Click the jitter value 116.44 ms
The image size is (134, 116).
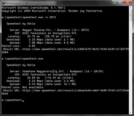pos(53,78)
